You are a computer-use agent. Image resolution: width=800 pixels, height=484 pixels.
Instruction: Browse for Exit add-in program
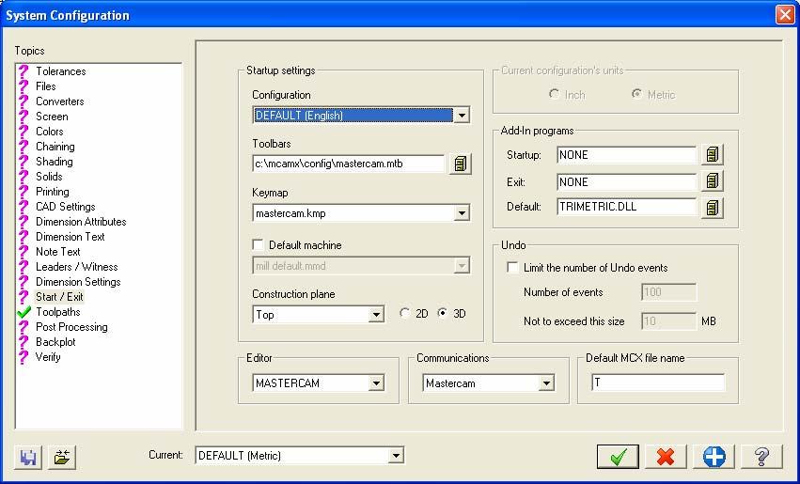coord(713,181)
